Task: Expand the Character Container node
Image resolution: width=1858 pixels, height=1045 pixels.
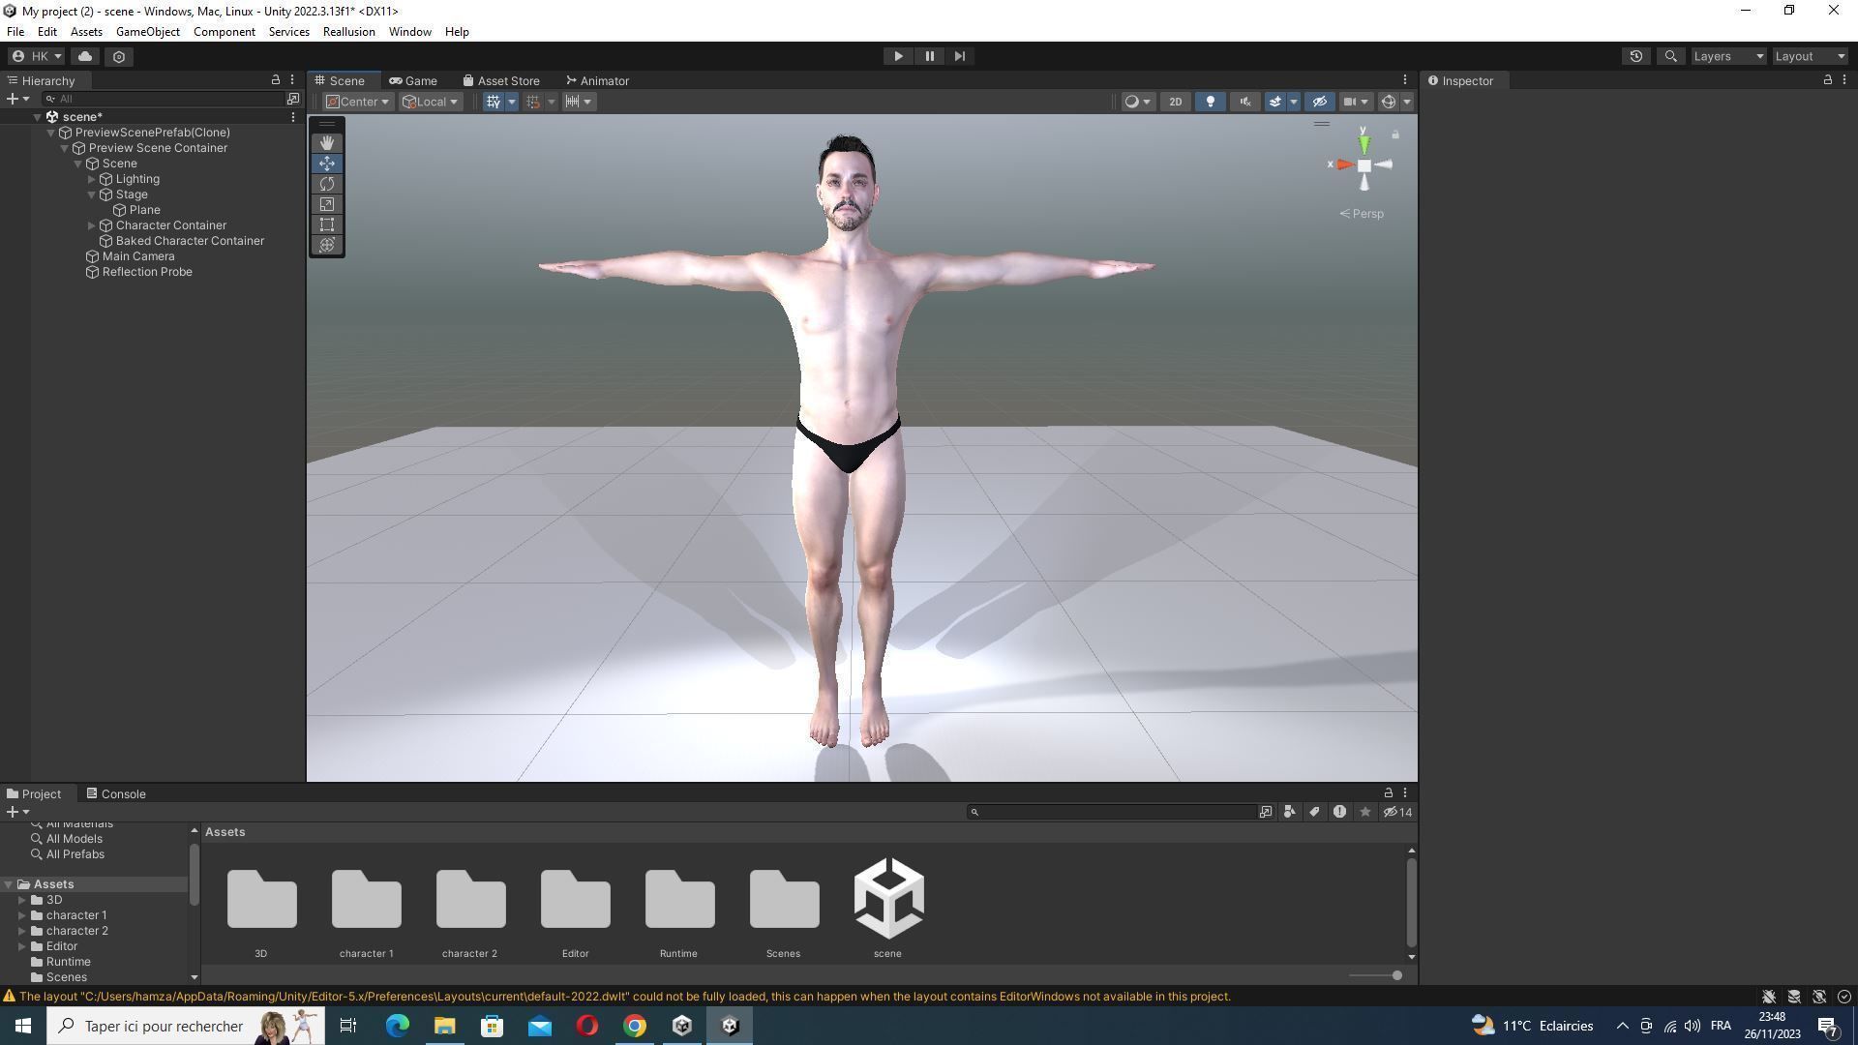Action: click(92, 225)
